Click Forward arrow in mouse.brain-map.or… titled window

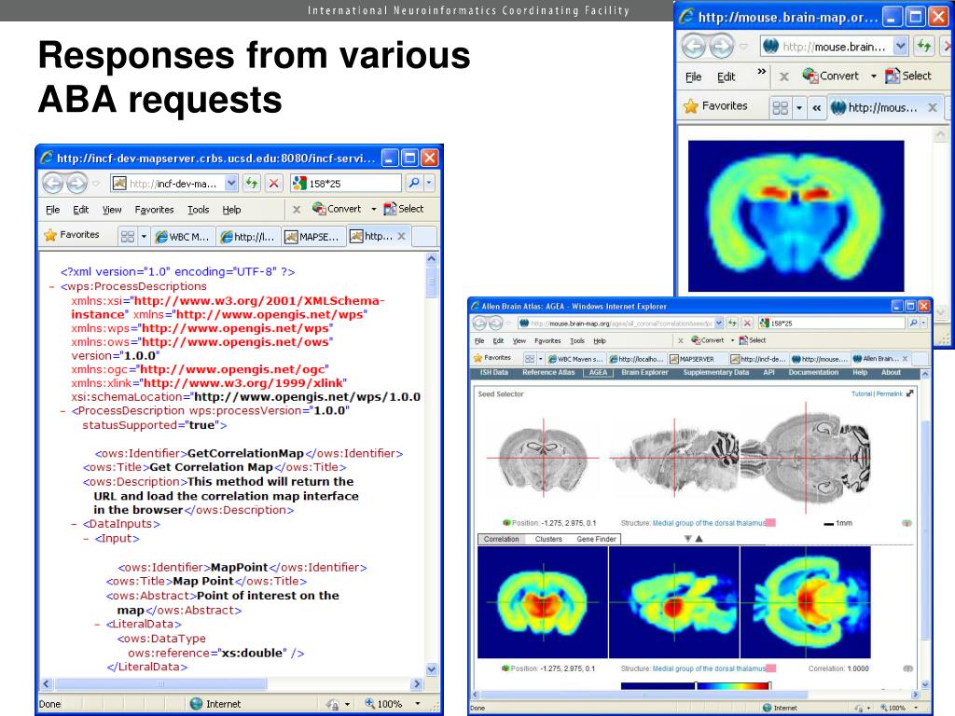(722, 46)
